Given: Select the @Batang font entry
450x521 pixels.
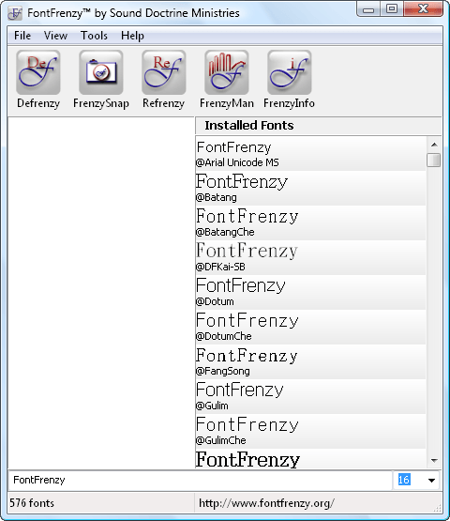Looking at the screenshot, I should tap(310, 188).
